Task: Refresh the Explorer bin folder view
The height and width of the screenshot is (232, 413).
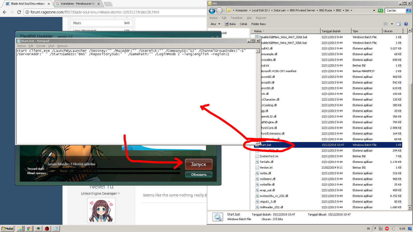Action: pos(380,11)
